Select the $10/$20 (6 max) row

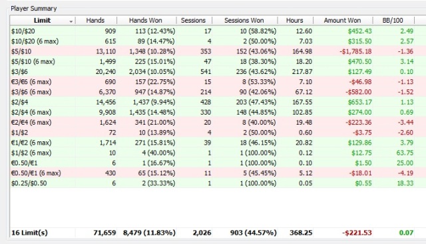click(x=218, y=41)
